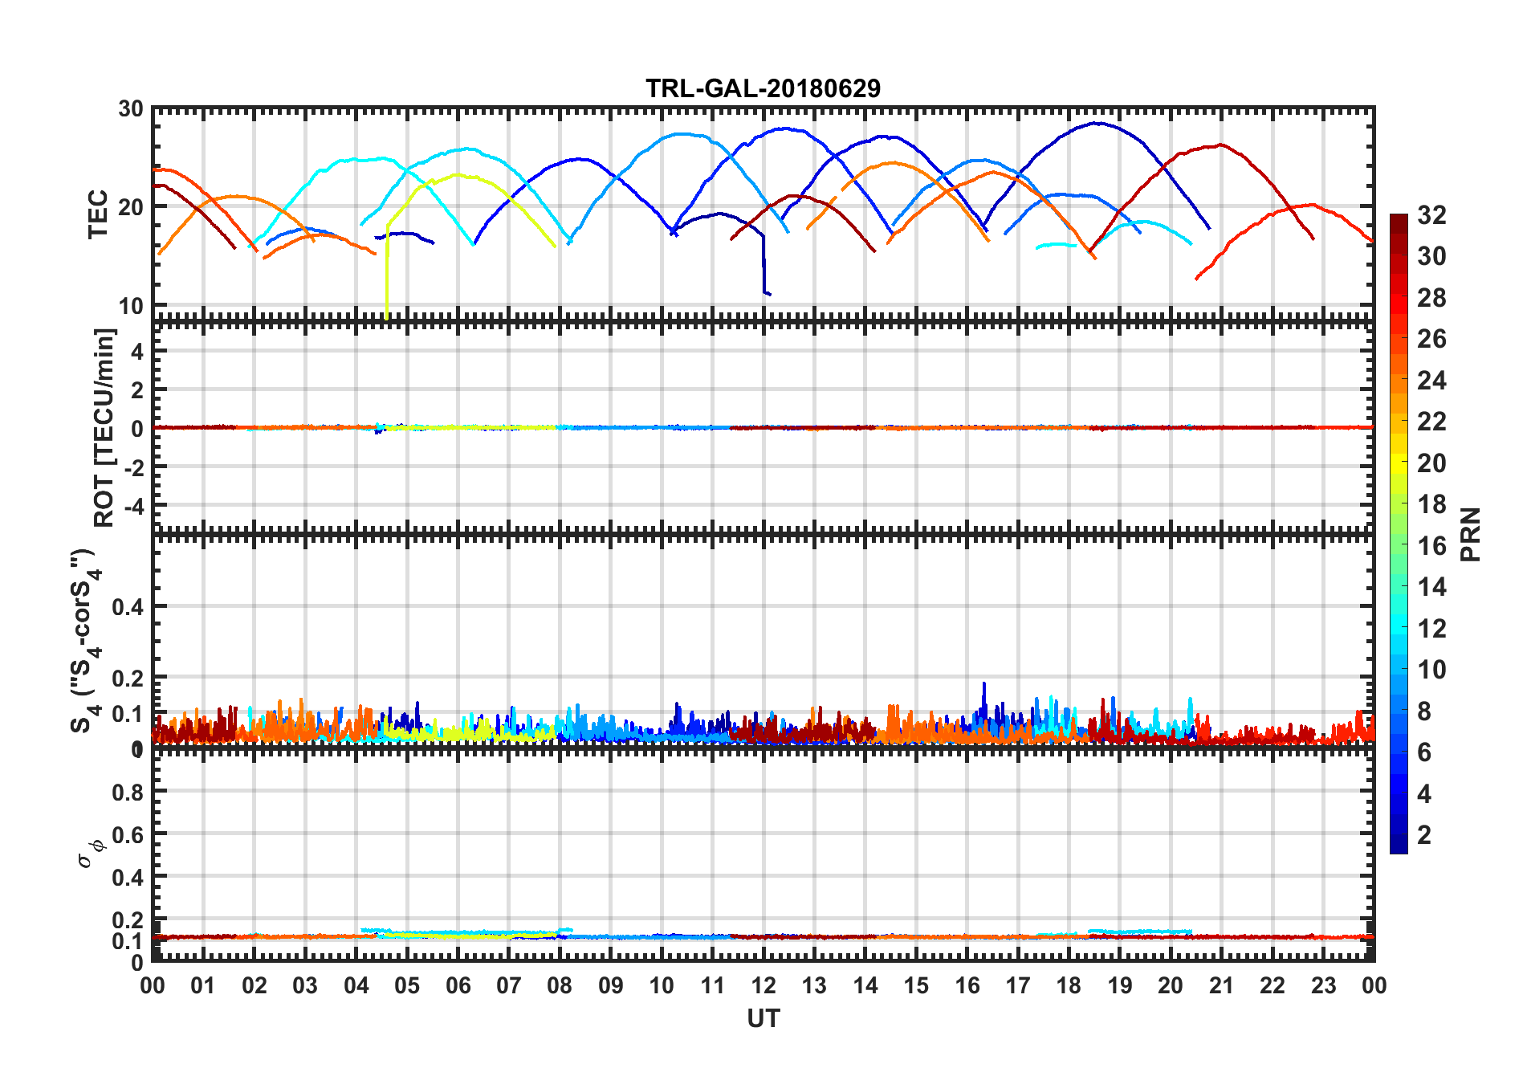Click the 23 hour tick label
The height and width of the screenshot is (1068, 1527).
[1323, 985]
